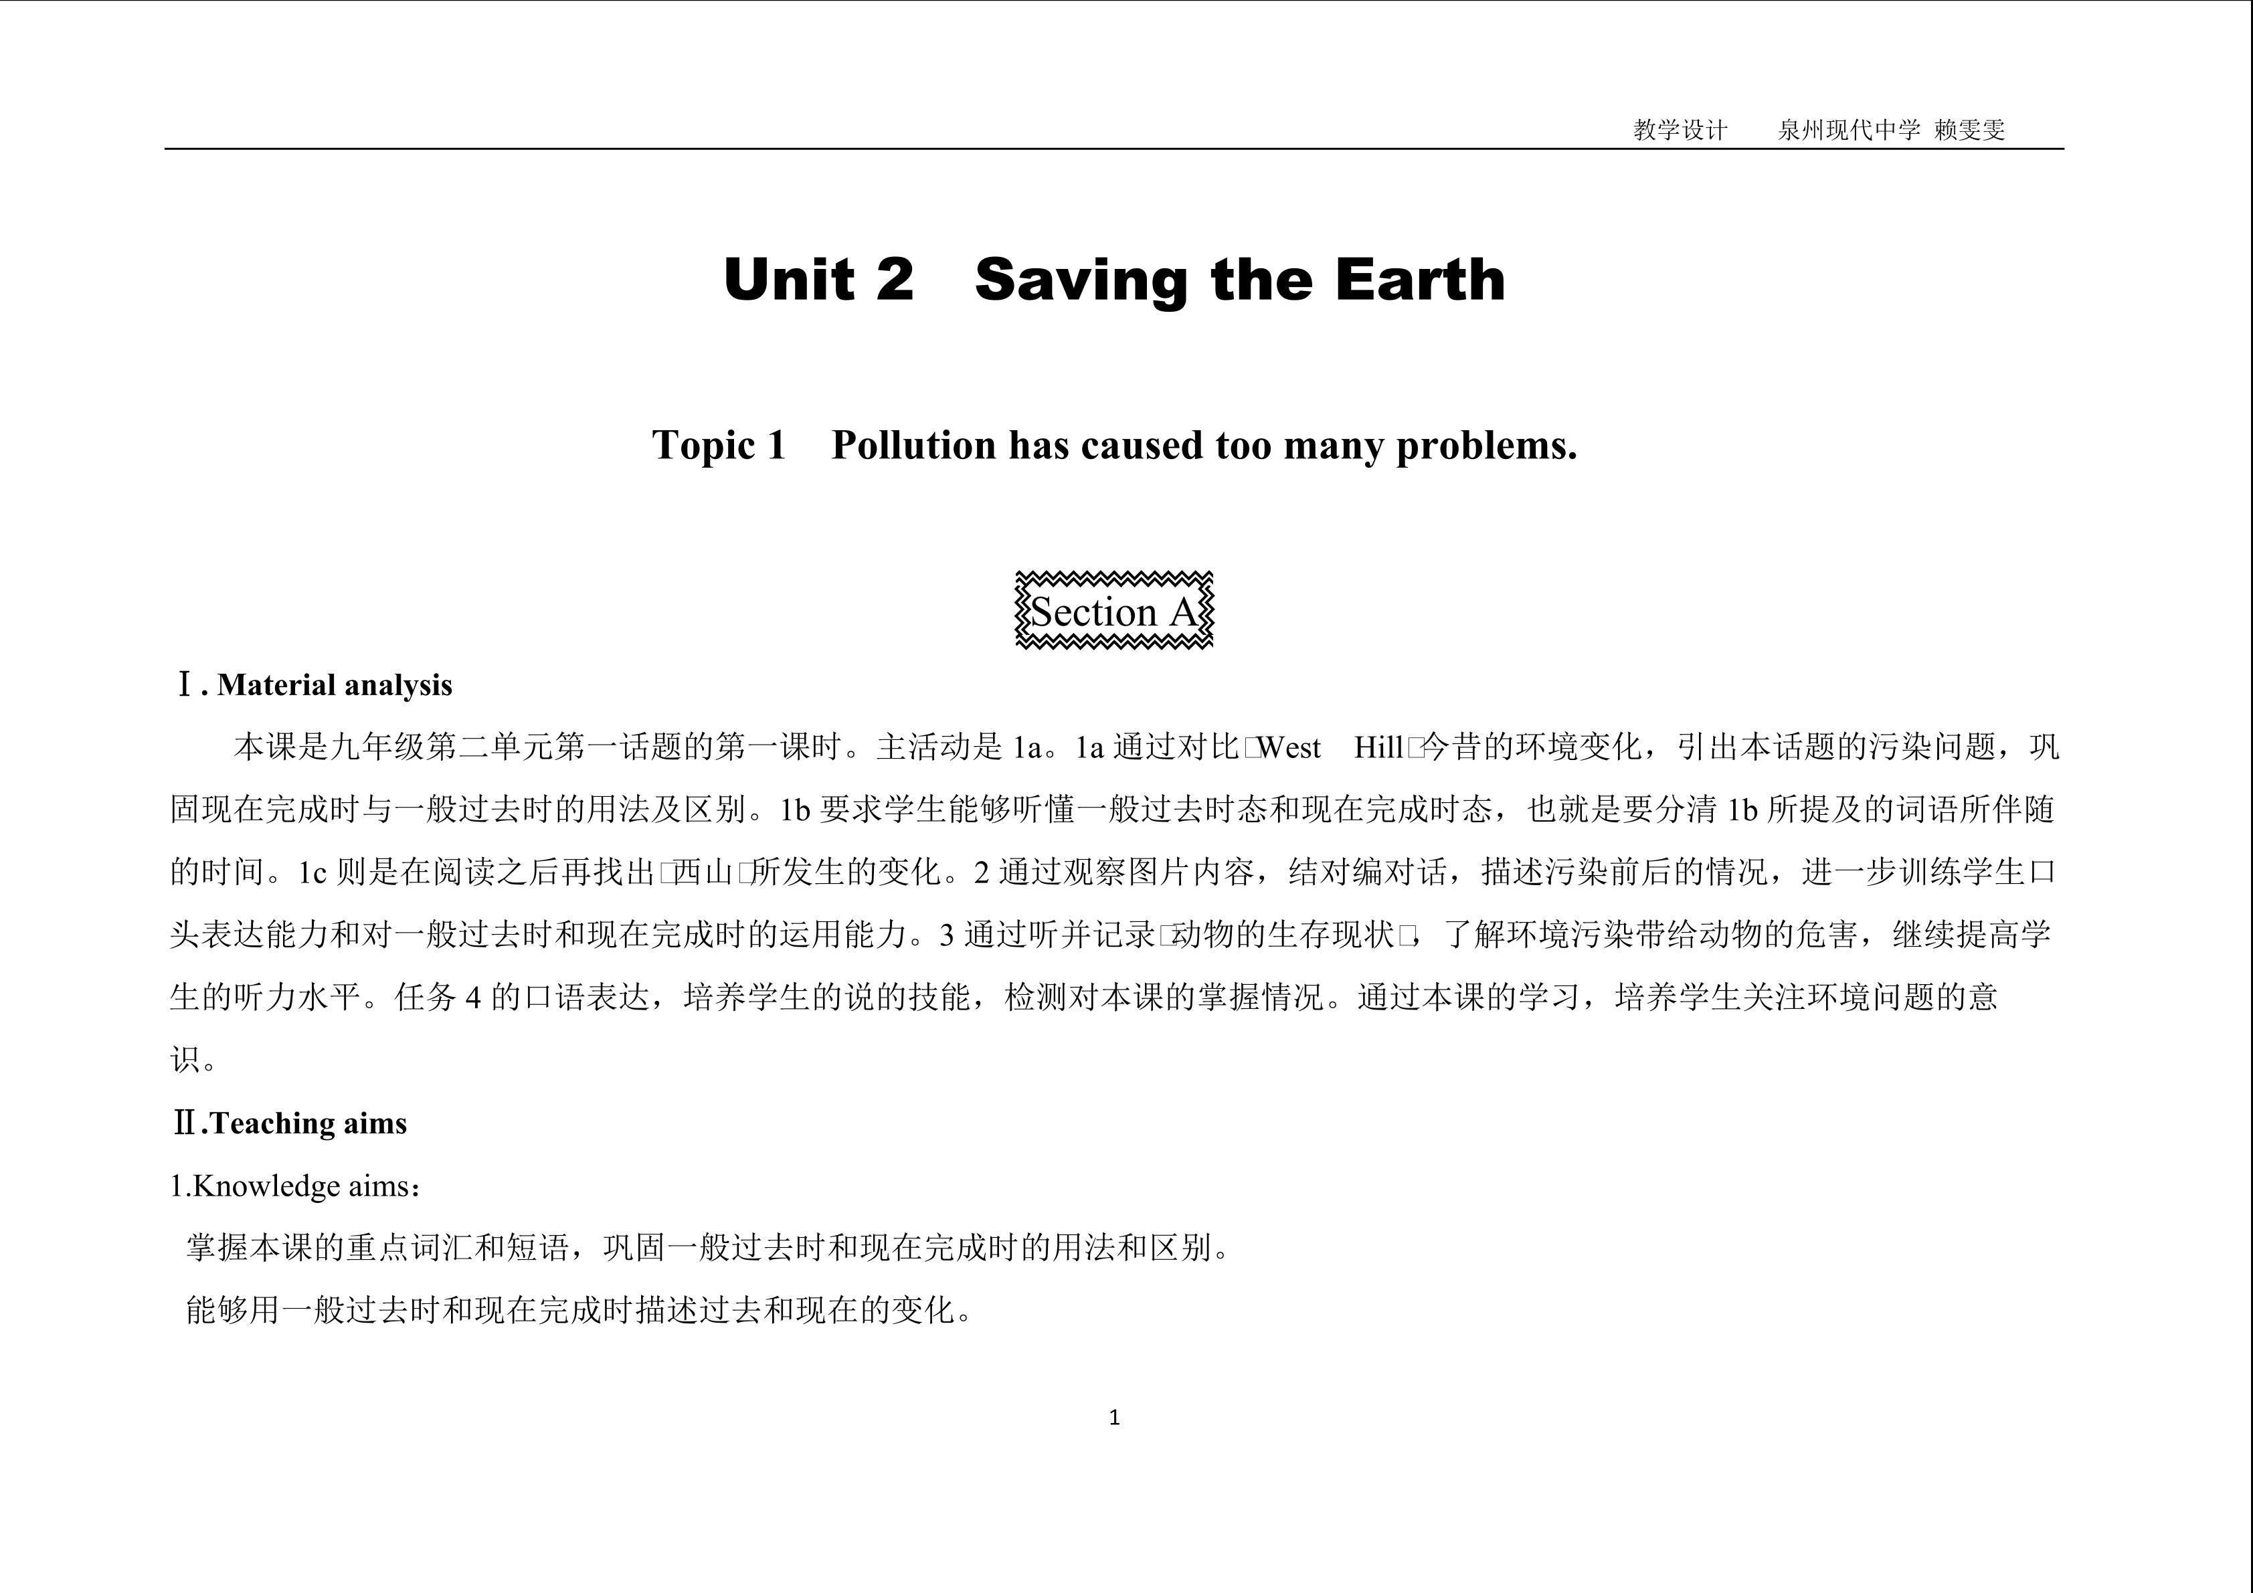Click the Topic 1 Pollution heading
The image size is (2253, 1593).
(x=1113, y=446)
